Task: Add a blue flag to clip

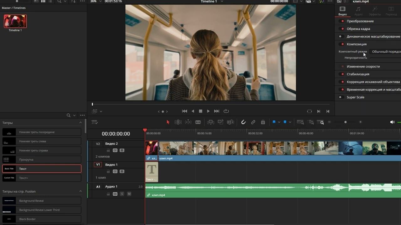Action: tap(274, 122)
